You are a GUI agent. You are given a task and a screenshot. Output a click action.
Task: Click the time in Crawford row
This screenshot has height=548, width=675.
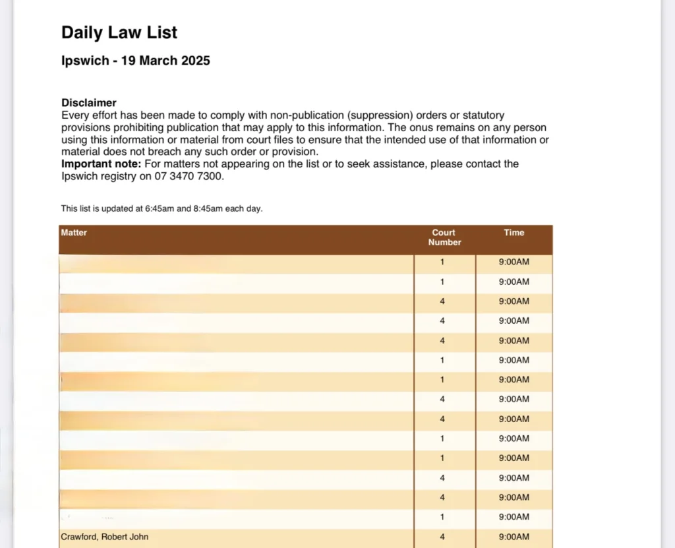click(514, 537)
